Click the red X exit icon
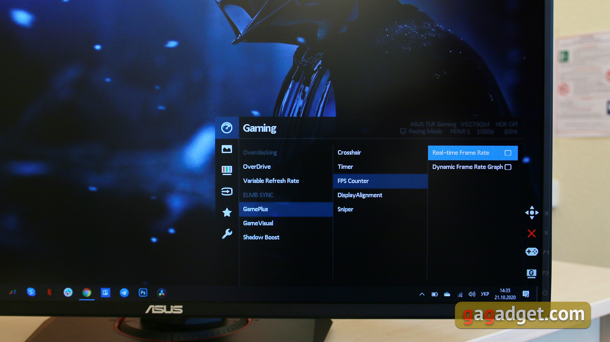 pyautogui.click(x=532, y=233)
